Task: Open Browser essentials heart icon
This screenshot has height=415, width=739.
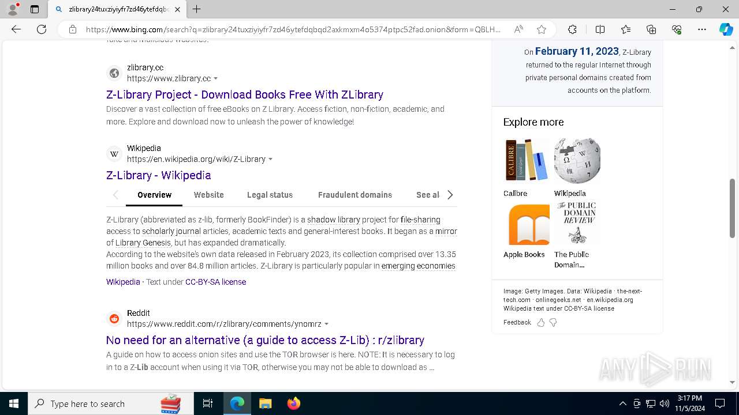Action: [x=677, y=29]
